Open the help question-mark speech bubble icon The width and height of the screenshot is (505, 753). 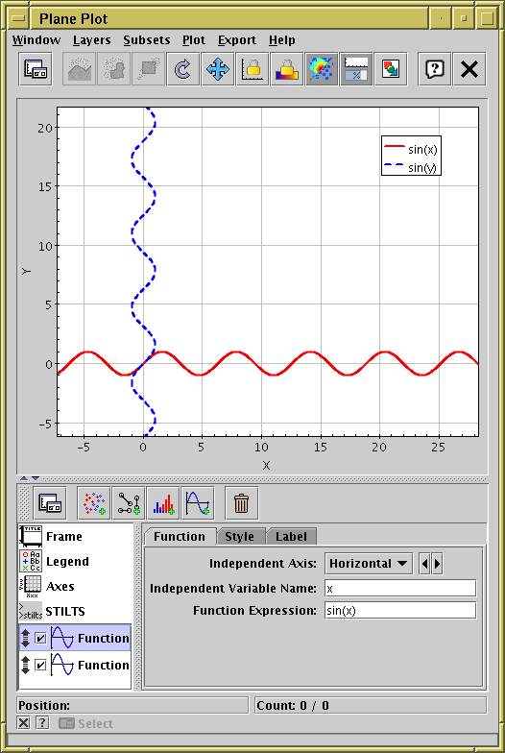(434, 69)
